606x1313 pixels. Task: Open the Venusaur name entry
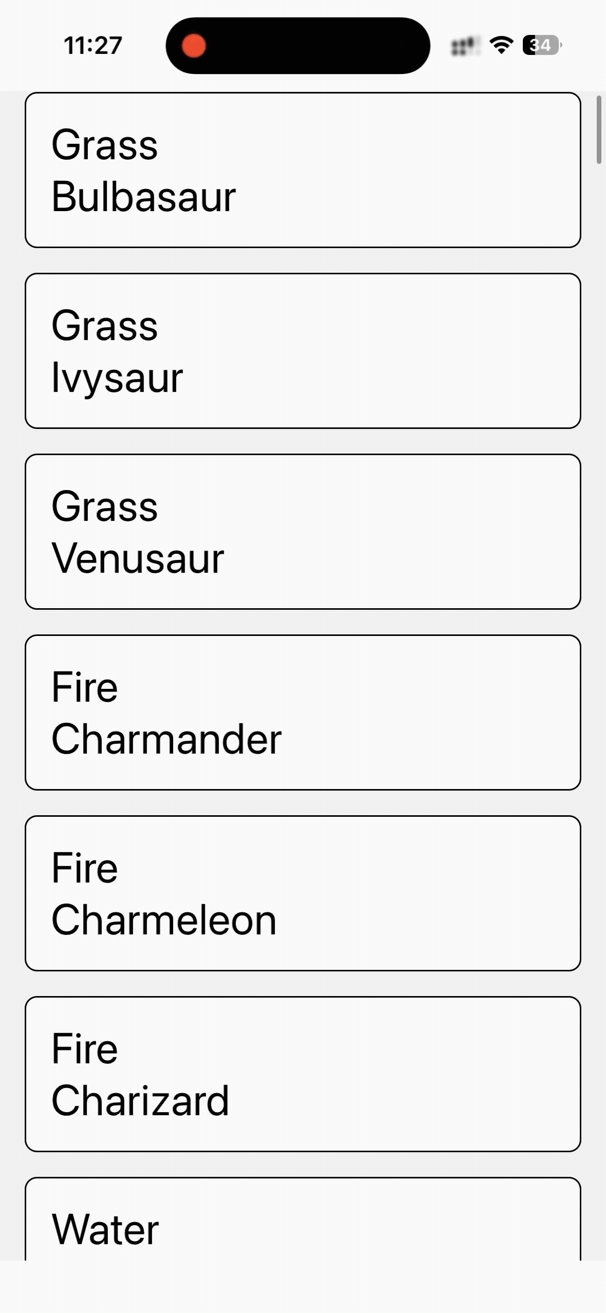[x=138, y=558]
